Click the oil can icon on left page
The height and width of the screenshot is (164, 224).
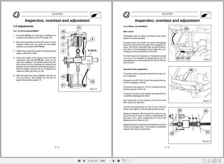coord(96,15)
